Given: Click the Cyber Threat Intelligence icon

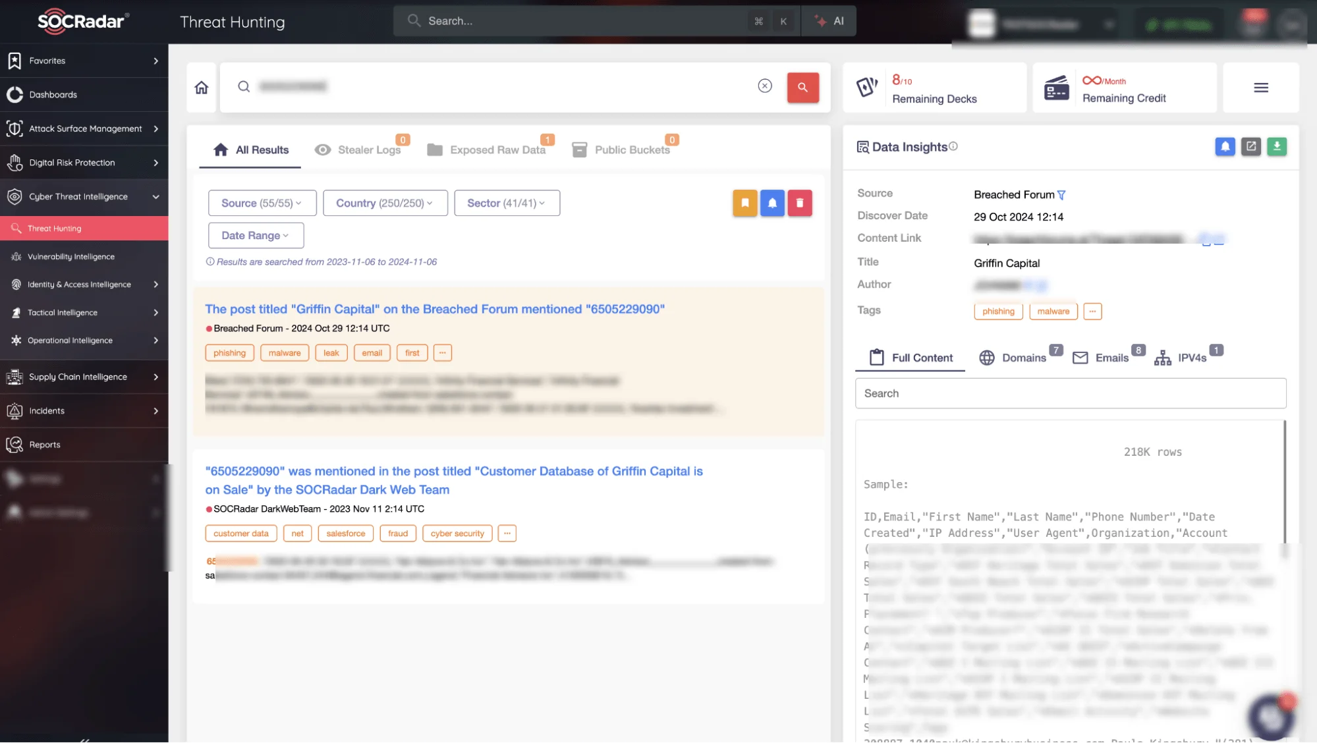Looking at the screenshot, I should 14,196.
